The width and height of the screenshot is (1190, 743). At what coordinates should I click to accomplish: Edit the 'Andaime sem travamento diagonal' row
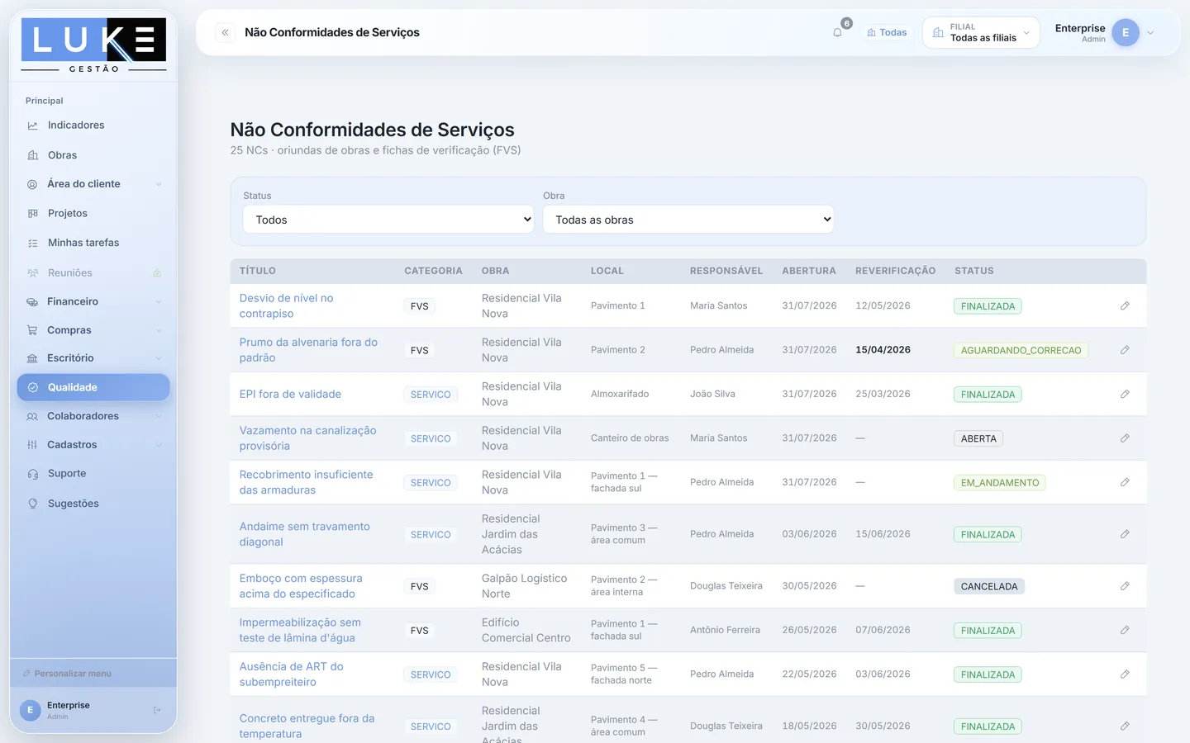coord(1125,534)
